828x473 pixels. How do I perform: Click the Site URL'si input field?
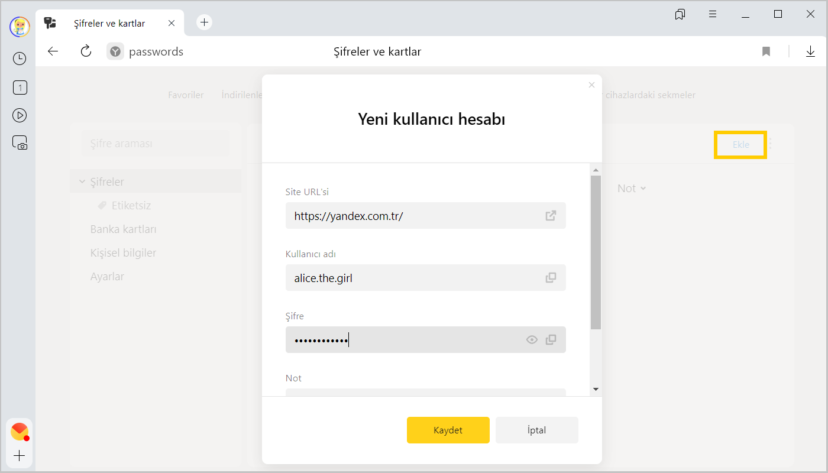pos(414,216)
